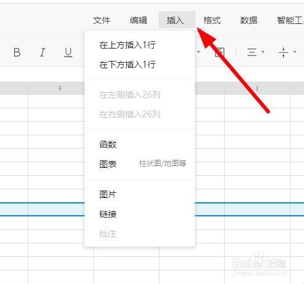Click the disabled 批注 menu entry
This screenshot has height=284, width=304.
140,234
